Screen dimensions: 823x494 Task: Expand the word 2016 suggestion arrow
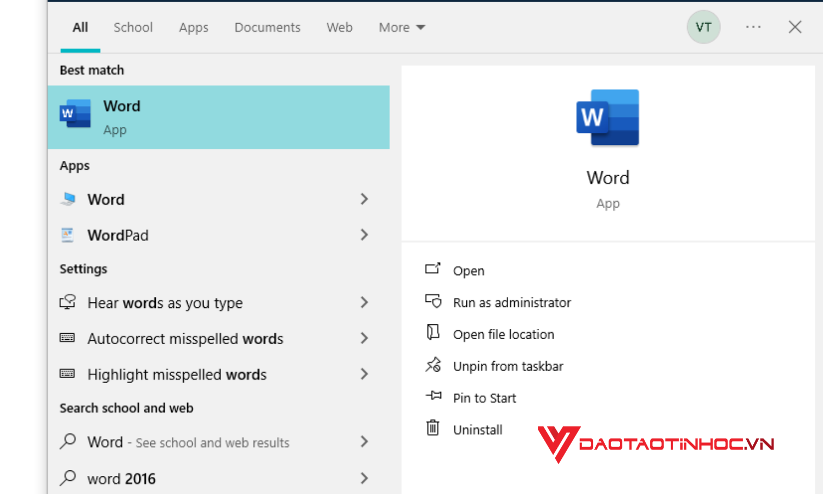pos(364,478)
